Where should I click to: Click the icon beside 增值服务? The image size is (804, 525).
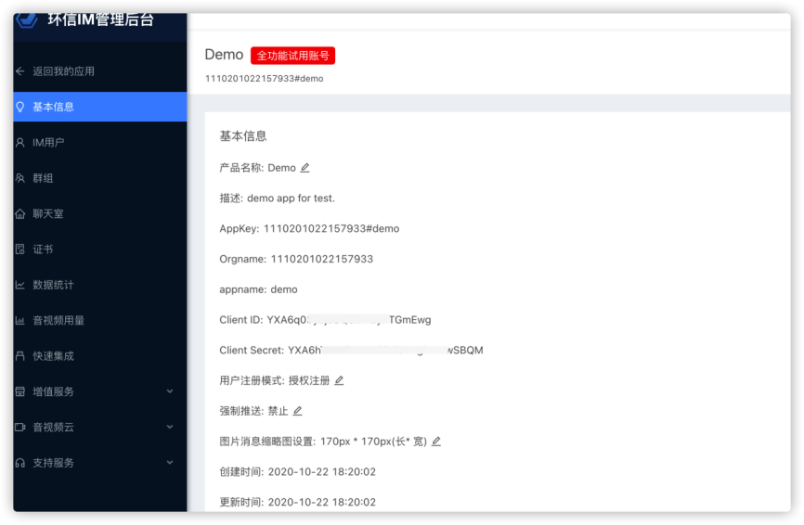click(x=20, y=391)
